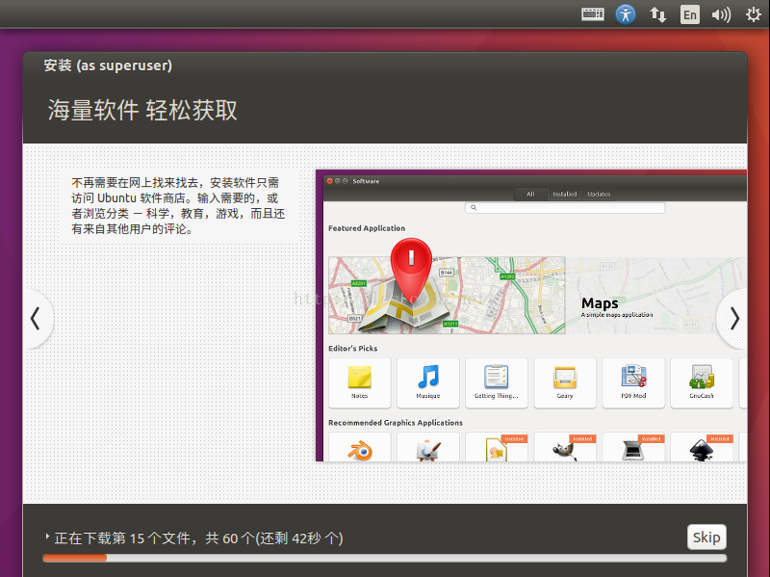Open the yellow document app icon
770x577 pixels.
(x=497, y=450)
